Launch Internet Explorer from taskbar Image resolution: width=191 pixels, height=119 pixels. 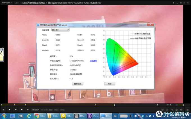[x=29, y=116]
